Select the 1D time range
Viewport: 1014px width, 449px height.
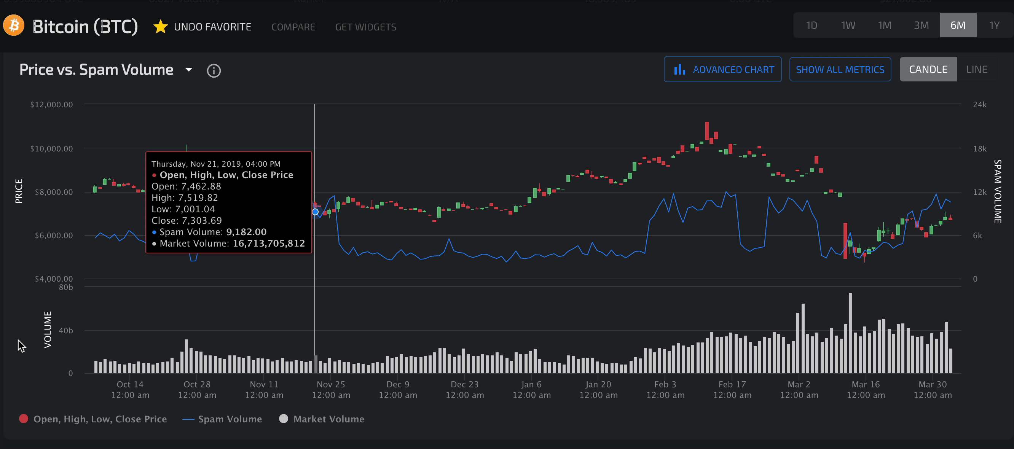point(812,25)
